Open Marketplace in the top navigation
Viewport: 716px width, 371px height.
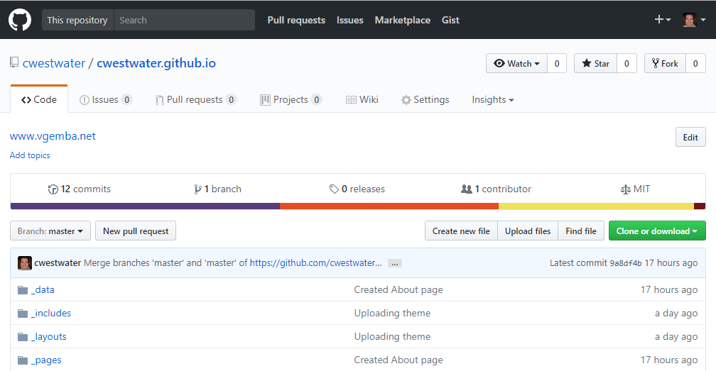(402, 20)
